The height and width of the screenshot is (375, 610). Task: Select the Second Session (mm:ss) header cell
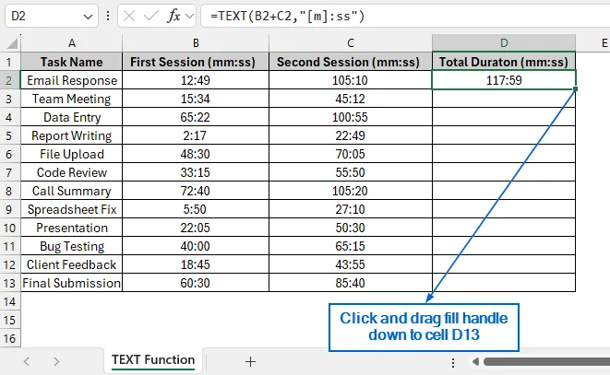tap(351, 62)
